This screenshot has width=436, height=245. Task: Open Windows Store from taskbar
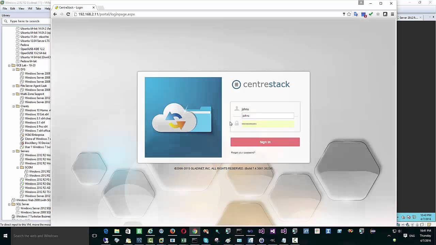click(x=128, y=231)
